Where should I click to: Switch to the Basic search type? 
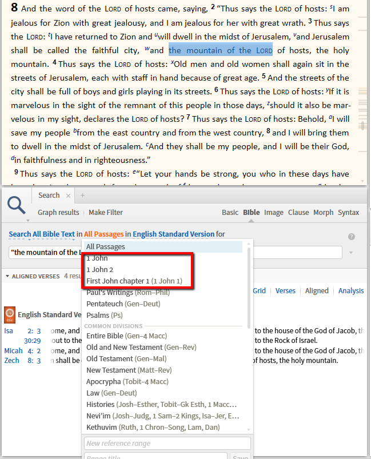230,213
